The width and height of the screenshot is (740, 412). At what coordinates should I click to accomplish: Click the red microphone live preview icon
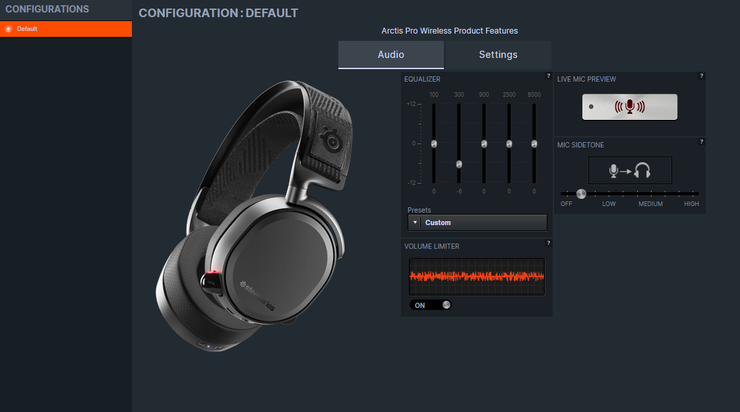coord(629,107)
